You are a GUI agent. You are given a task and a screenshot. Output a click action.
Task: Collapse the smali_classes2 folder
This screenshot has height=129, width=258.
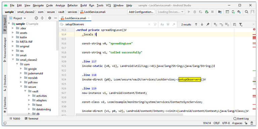tap(13, 59)
